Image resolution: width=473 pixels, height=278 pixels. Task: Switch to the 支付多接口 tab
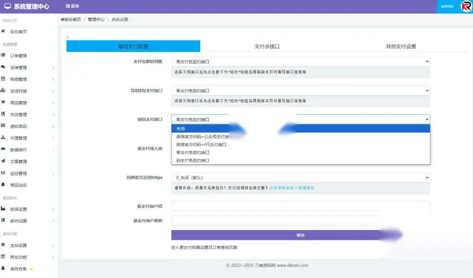(267, 46)
